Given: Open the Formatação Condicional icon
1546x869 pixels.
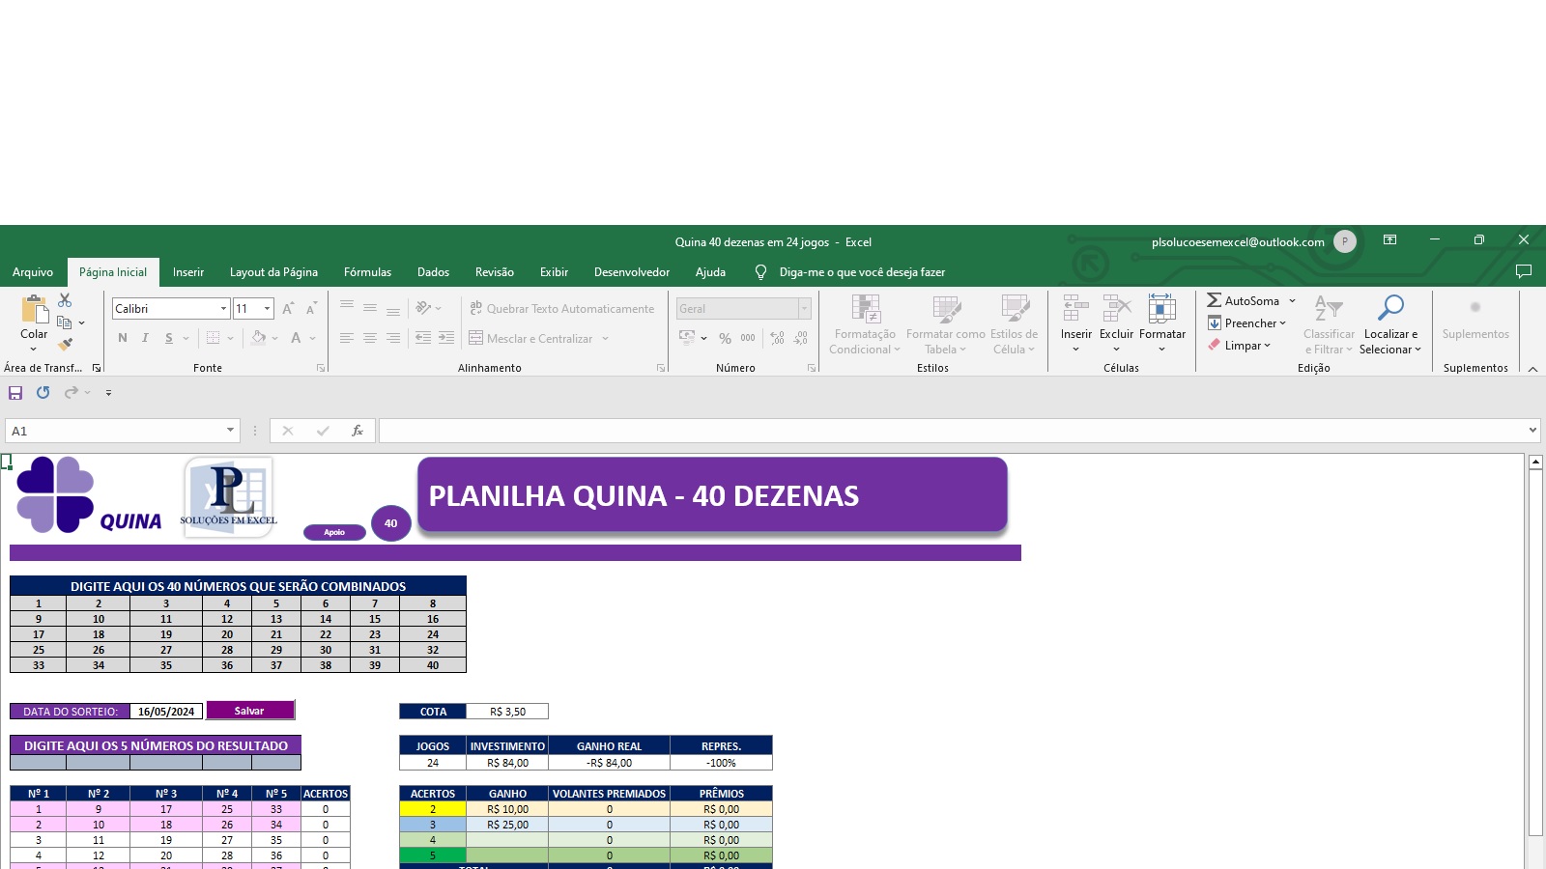Looking at the screenshot, I should point(866,309).
